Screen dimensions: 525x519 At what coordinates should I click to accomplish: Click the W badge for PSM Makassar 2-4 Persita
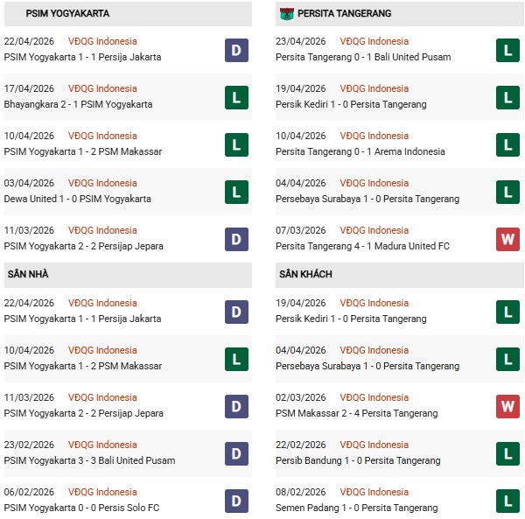[507, 406]
